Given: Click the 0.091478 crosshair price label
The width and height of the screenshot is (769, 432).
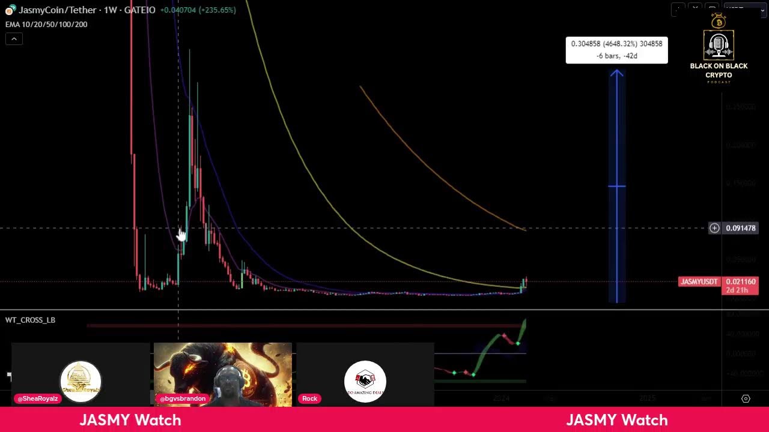Looking at the screenshot, I should [x=740, y=228].
